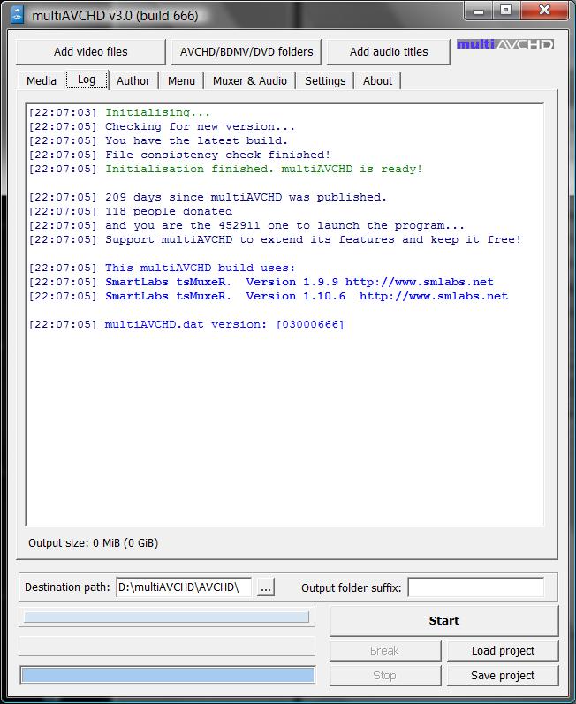Load project from file
Viewport: 576px width, 704px height.
pyautogui.click(x=503, y=651)
